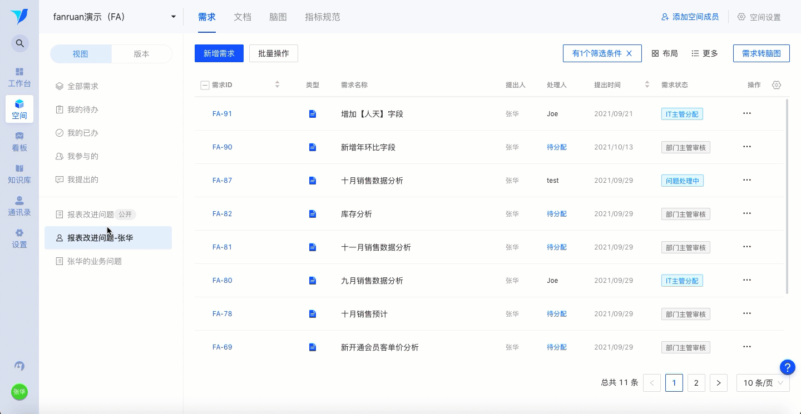Click the blue help question mark icon
The height and width of the screenshot is (414, 801).
[787, 367]
